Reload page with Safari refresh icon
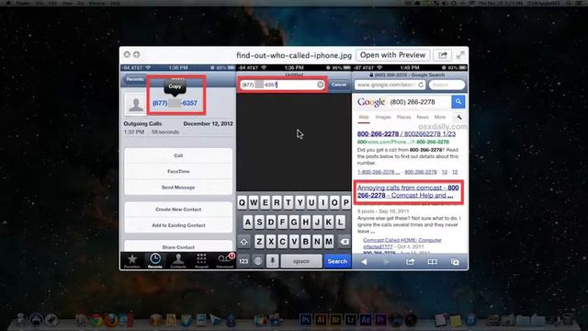This screenshot has width=588, height=331. click(421, 85)
